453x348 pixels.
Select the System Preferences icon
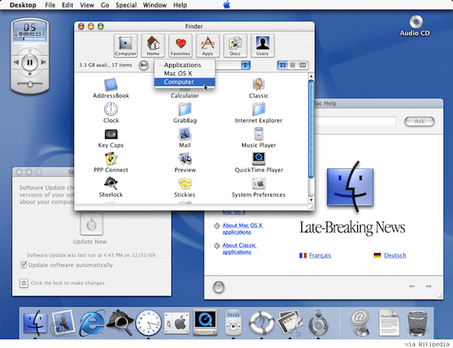(x=258, y=183)
